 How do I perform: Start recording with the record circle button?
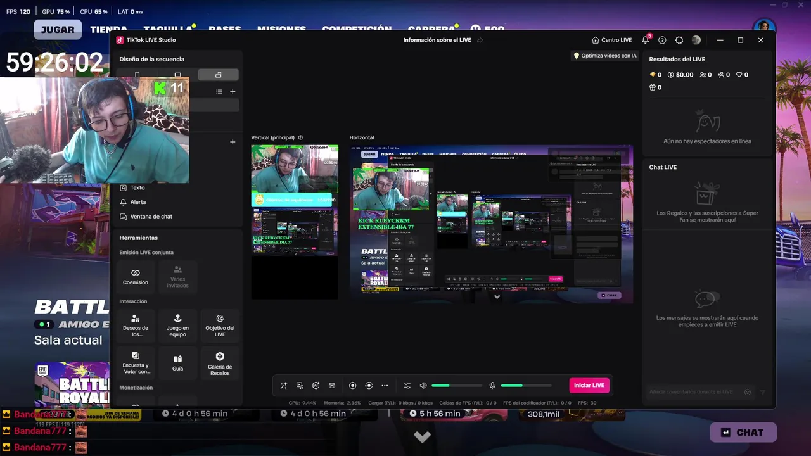pyautogui.click(x=353, y=386)
